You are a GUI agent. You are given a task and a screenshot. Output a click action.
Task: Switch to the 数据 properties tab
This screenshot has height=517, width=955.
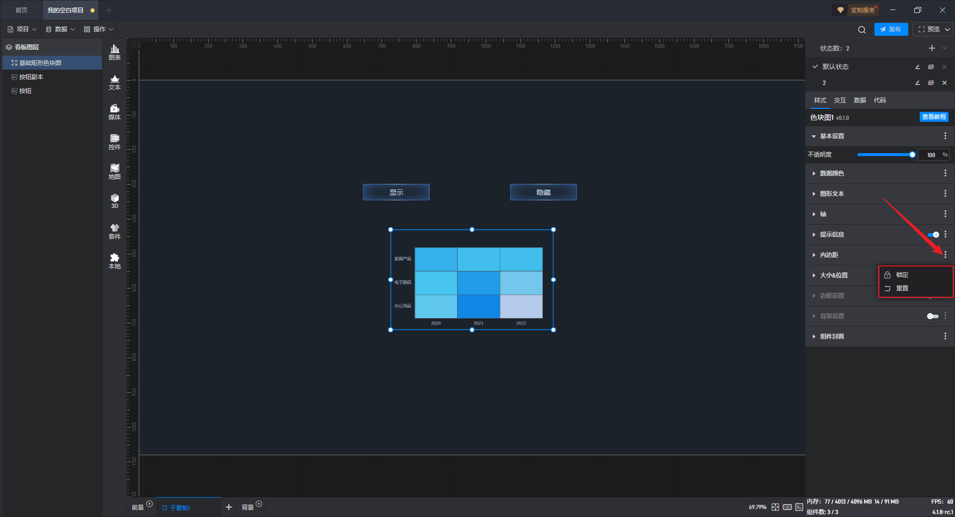tap(859, 100)
